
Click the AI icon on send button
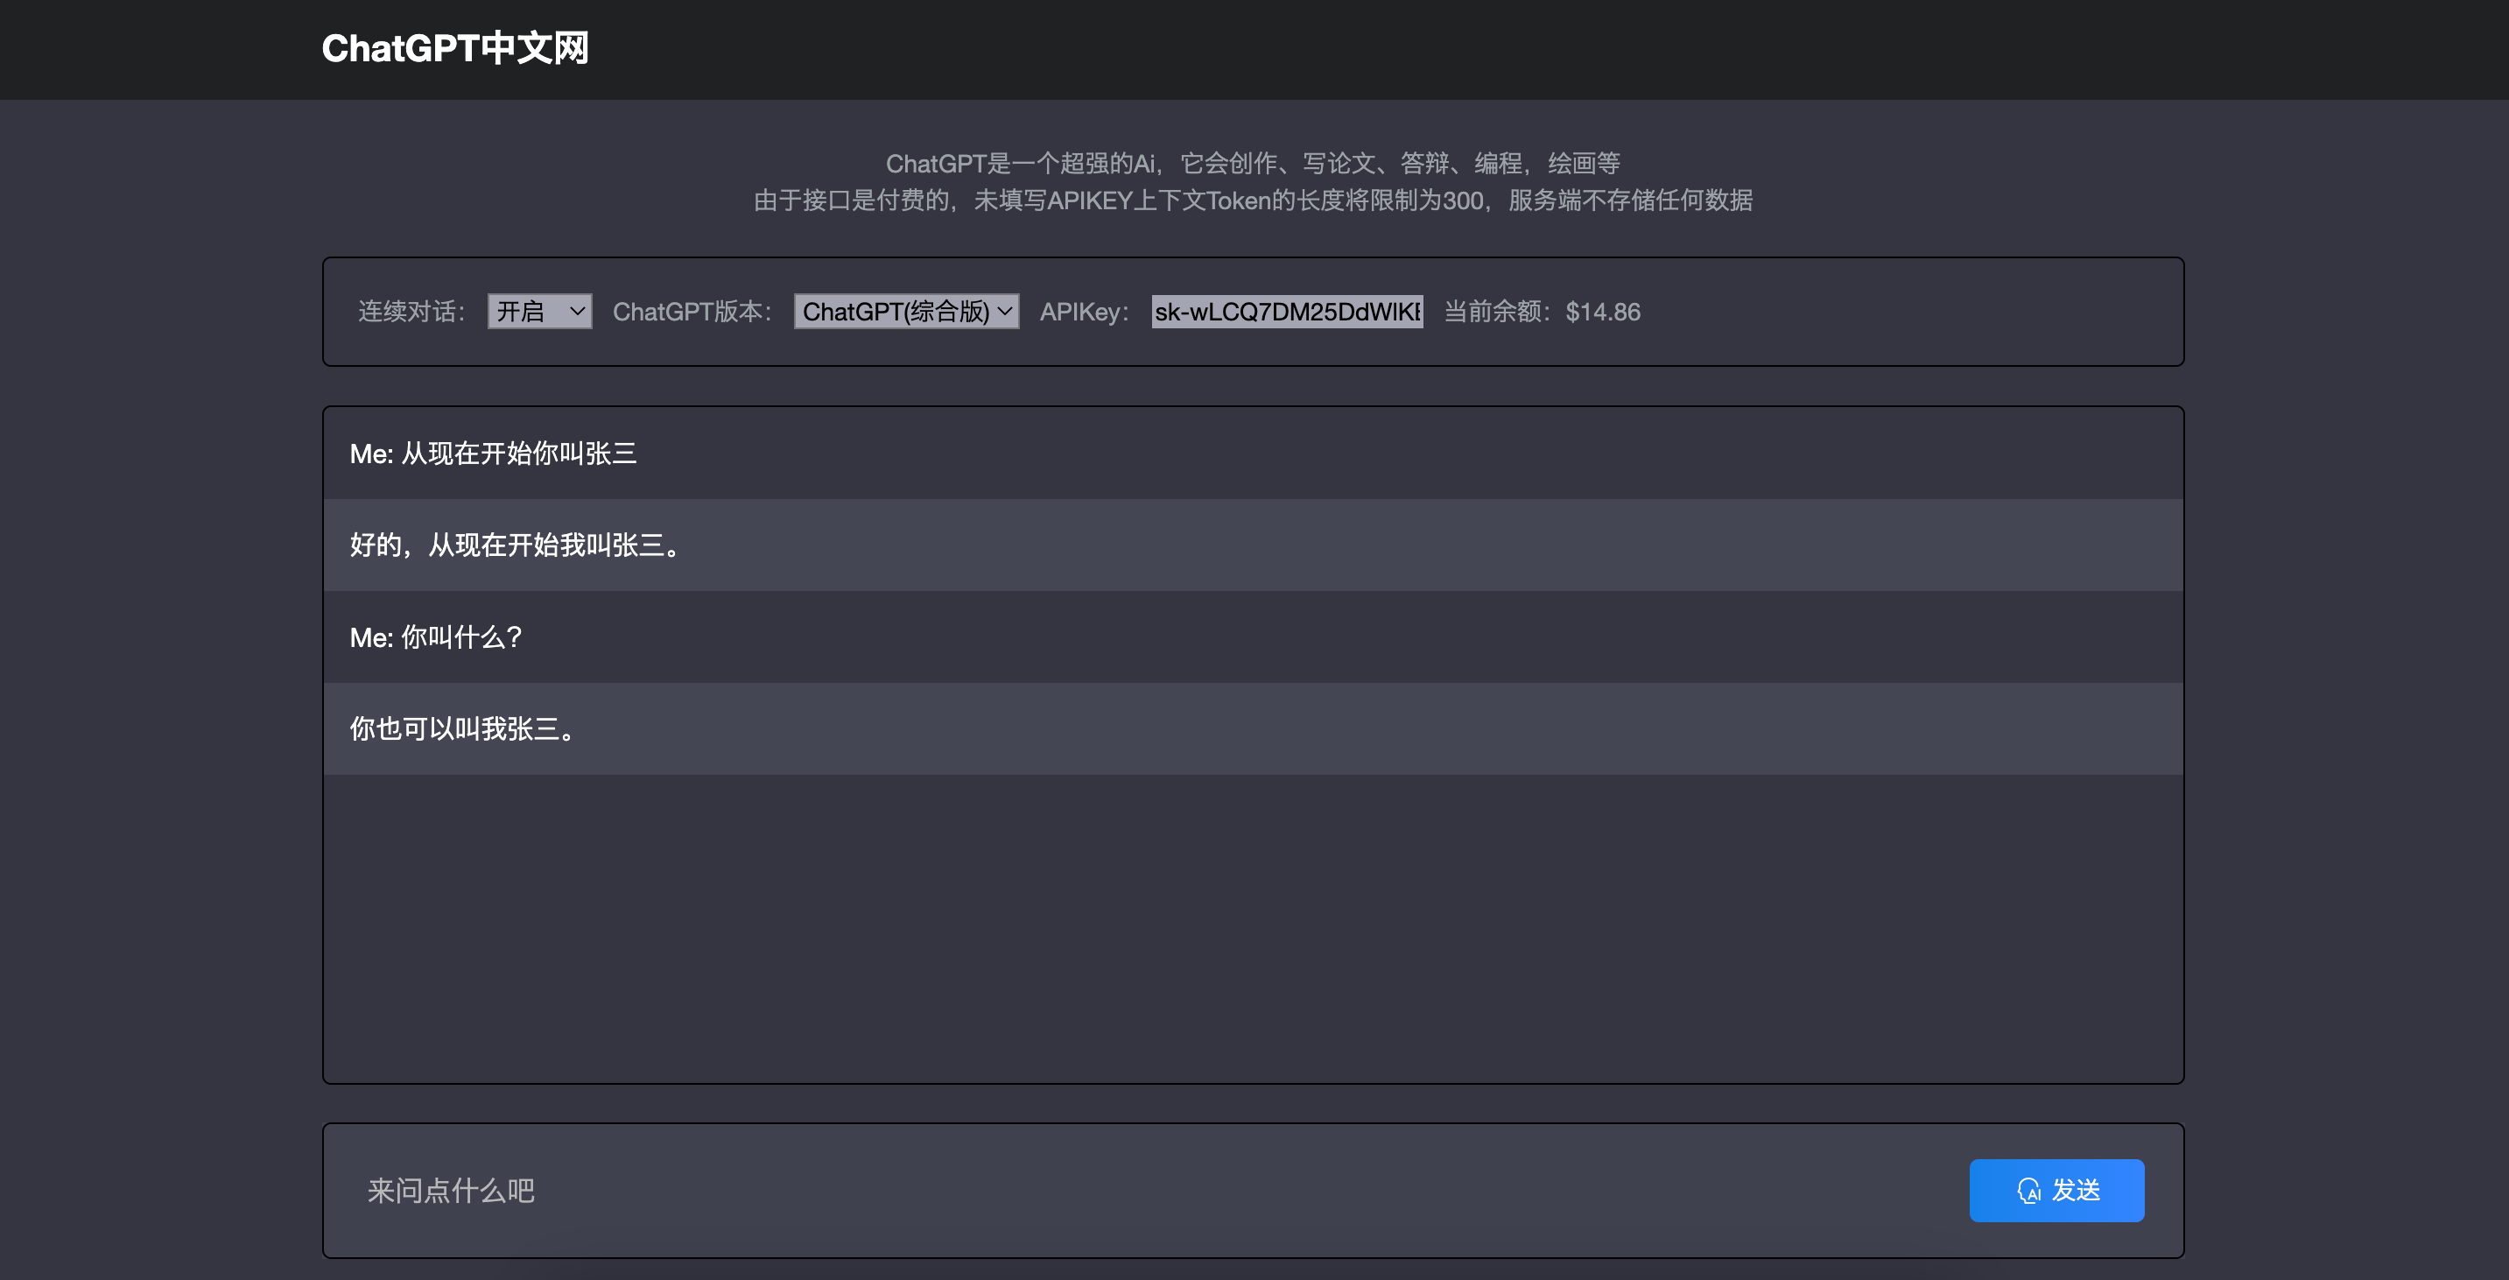(2028, 1191)
